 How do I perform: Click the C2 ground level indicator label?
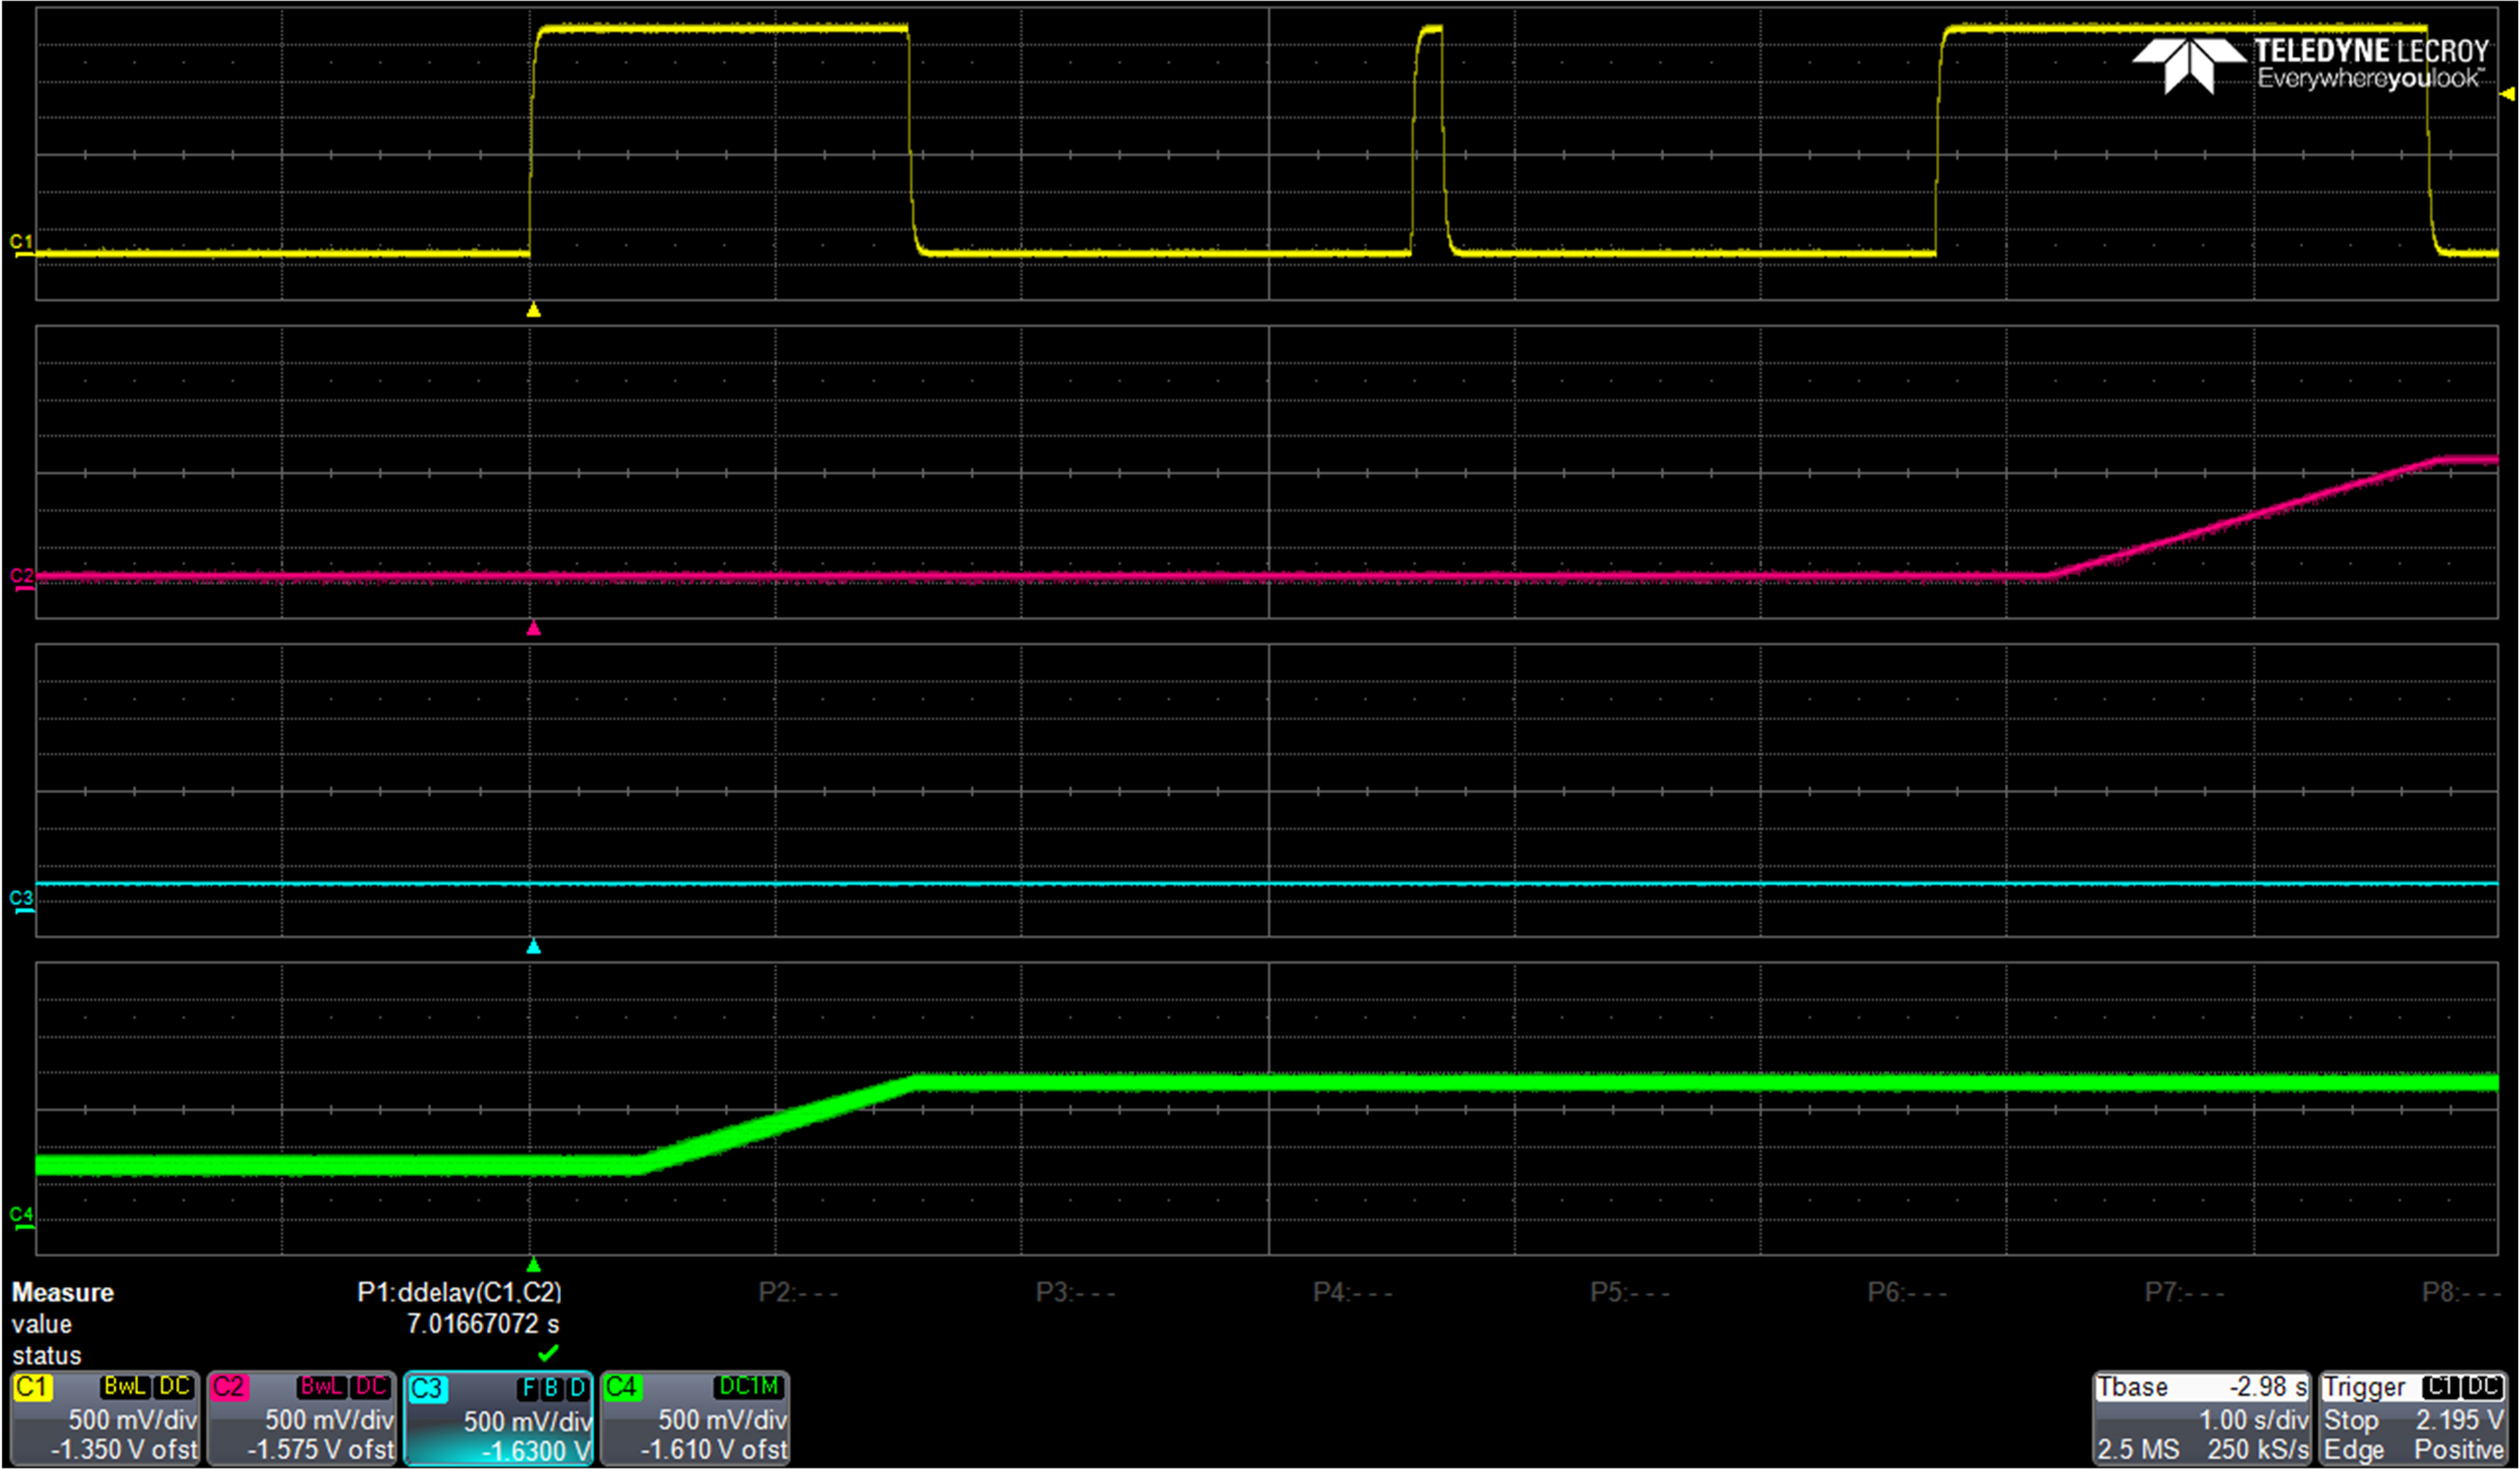click(x=21, y=576)
